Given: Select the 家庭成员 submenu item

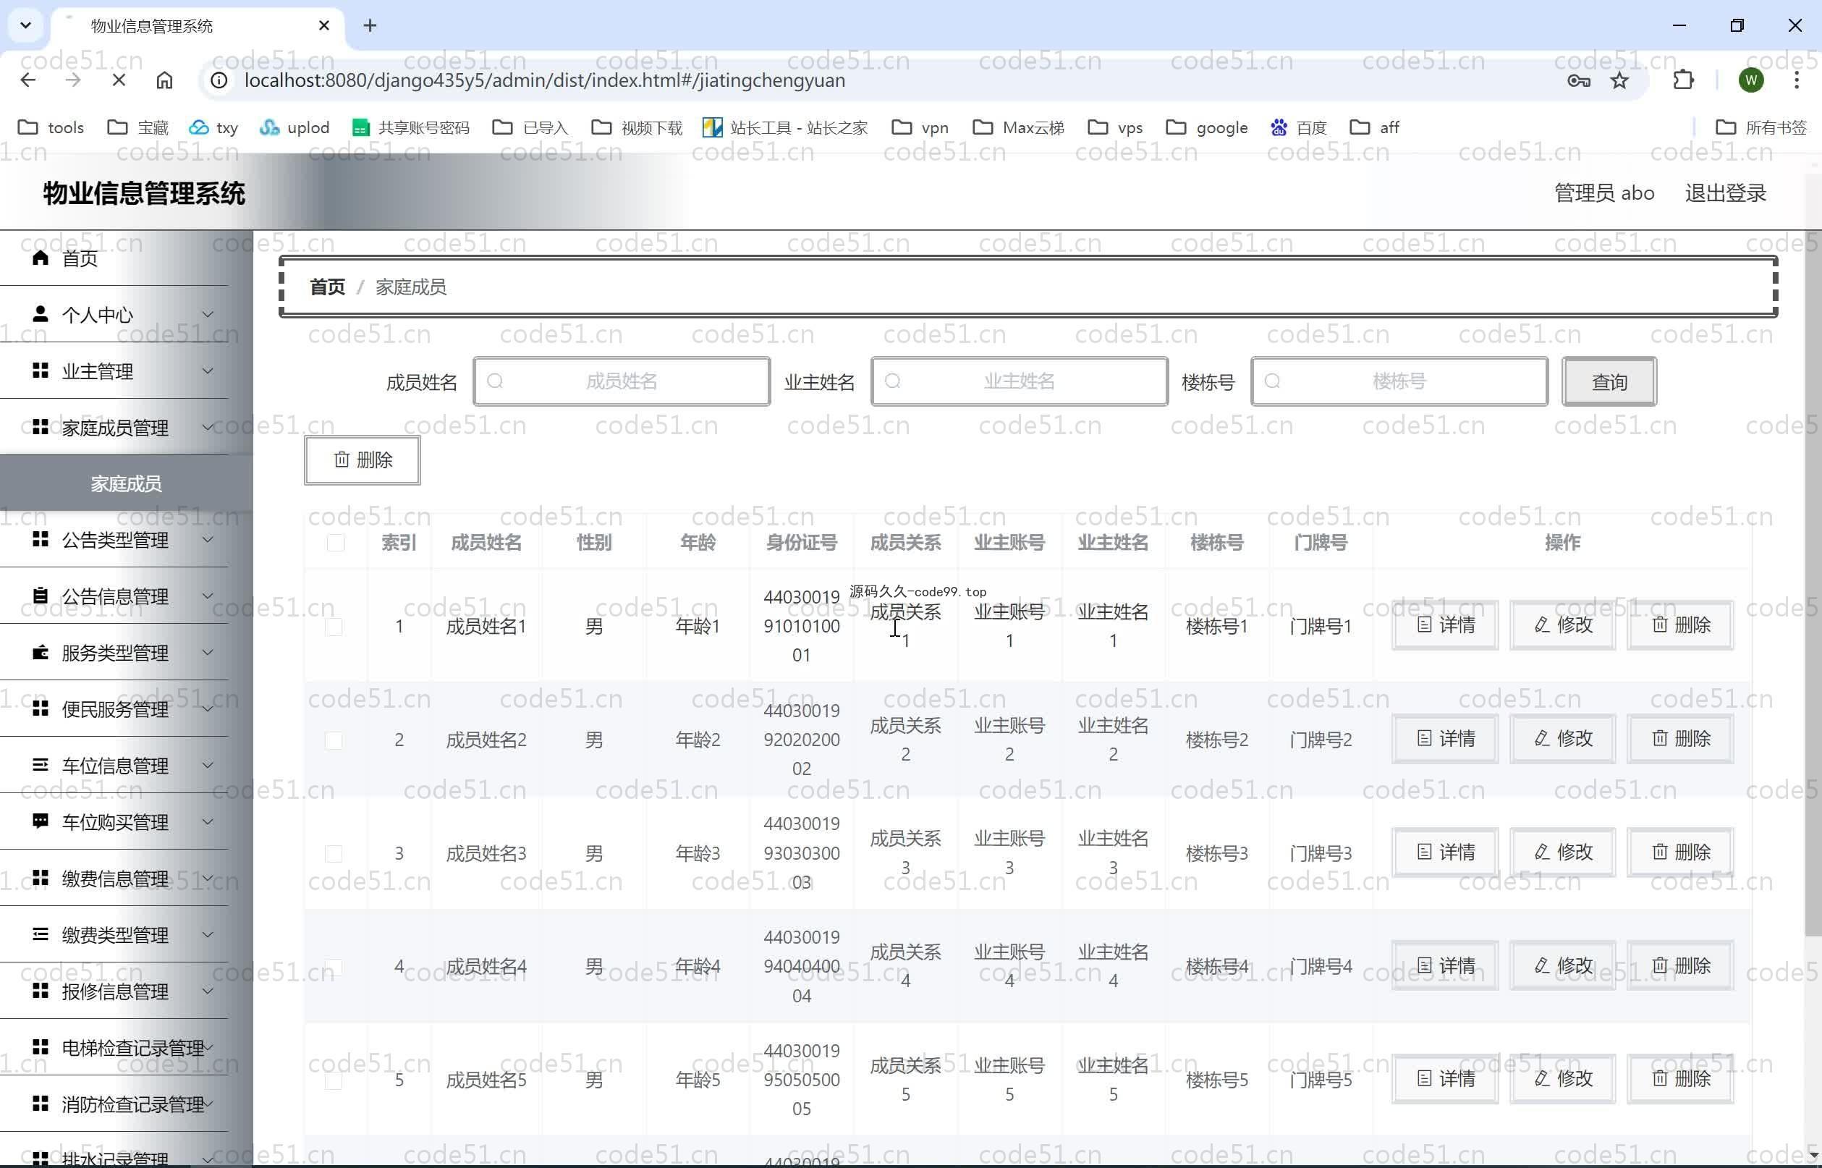Looking at the screenshot, I should point(126,483).
